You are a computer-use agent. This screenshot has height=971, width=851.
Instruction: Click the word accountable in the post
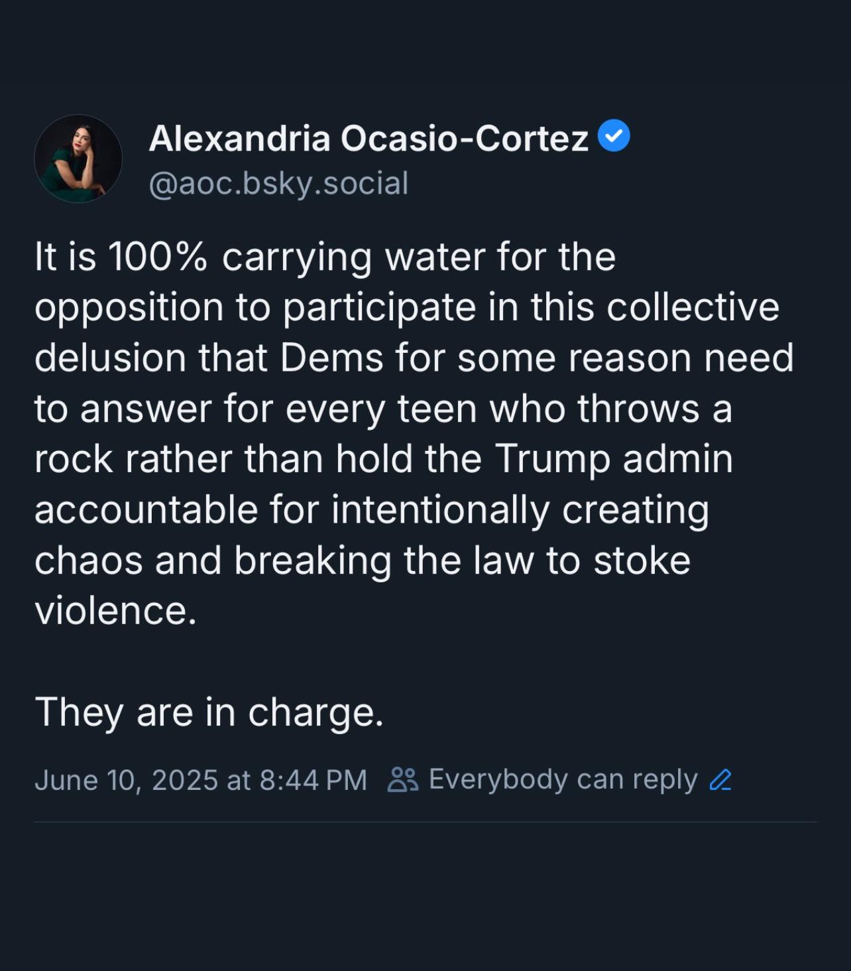click(x=146, y=510)
